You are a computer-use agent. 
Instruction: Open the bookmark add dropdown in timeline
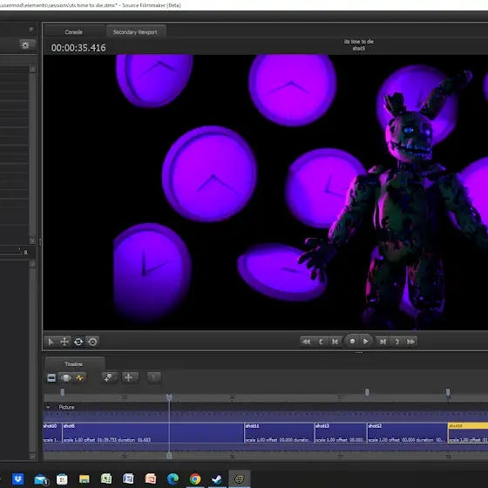[x=110, y=378]
